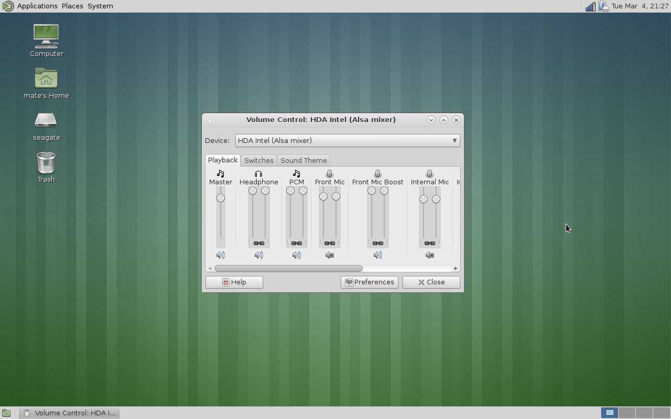Toggle Headphone channel lock link
671x419 pixels.
(258, 243)
